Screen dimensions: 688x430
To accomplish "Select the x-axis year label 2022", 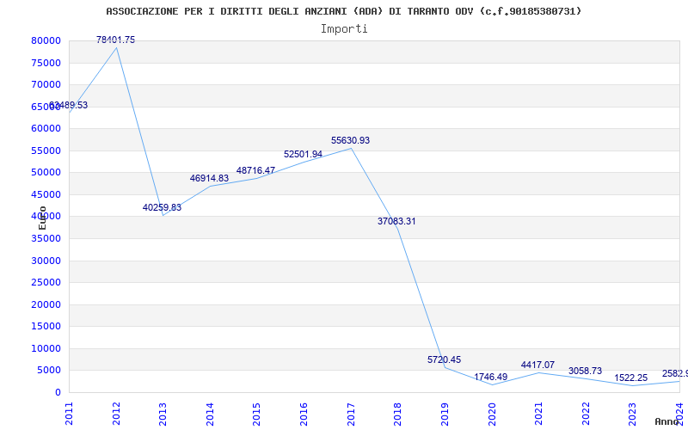I will [586, 414].
